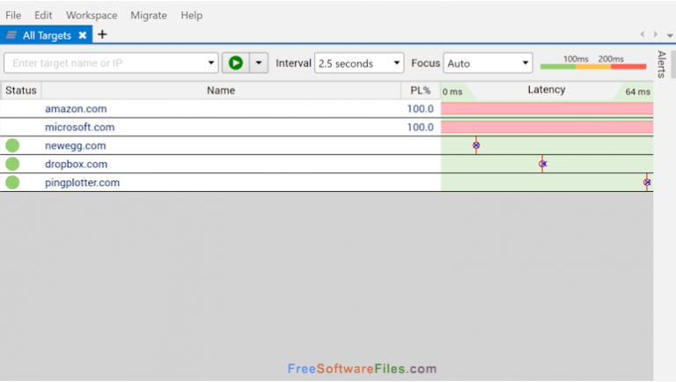Click the All Targets tab list icon
The width and height of the screenshot is (676, 382).
coord(11,35)
